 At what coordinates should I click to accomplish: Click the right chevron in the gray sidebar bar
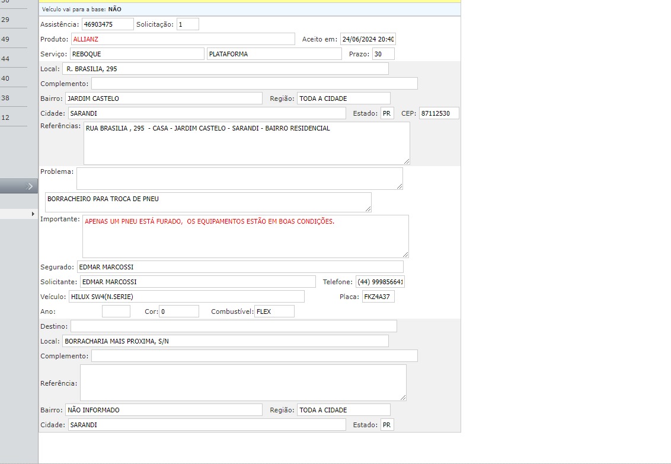pyautogui.click(x=30, y=186)
